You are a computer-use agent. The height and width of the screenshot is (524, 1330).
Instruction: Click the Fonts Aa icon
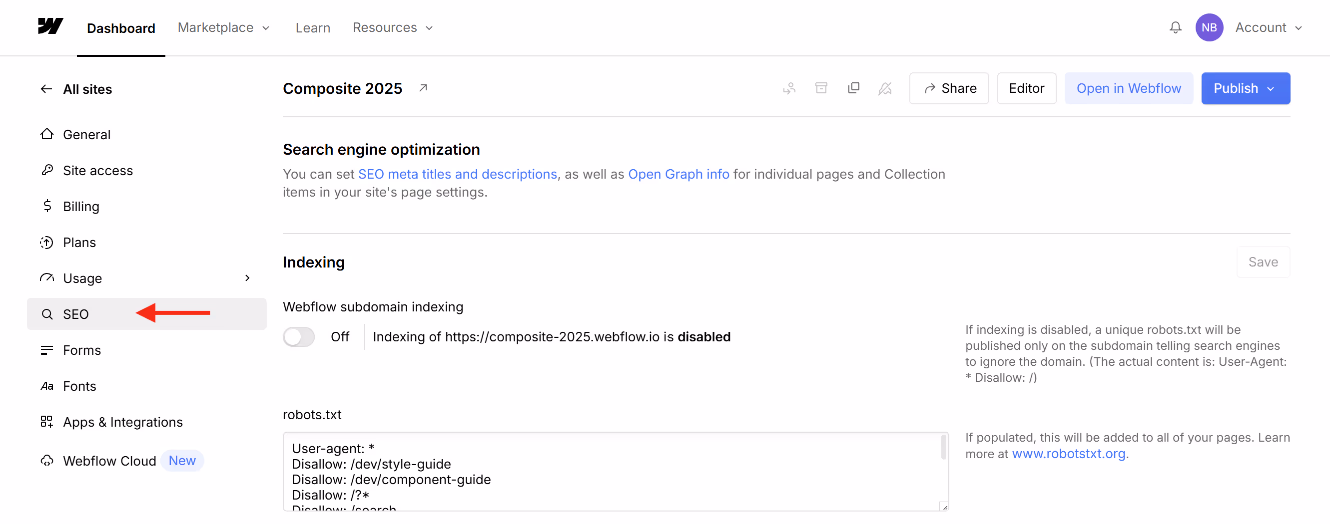coord(47,386)
